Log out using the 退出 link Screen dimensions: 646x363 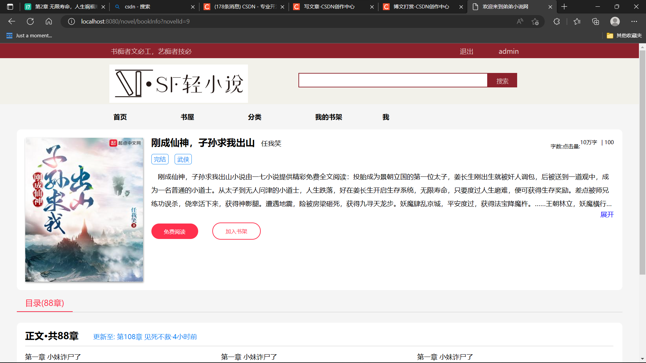[466, 51]
